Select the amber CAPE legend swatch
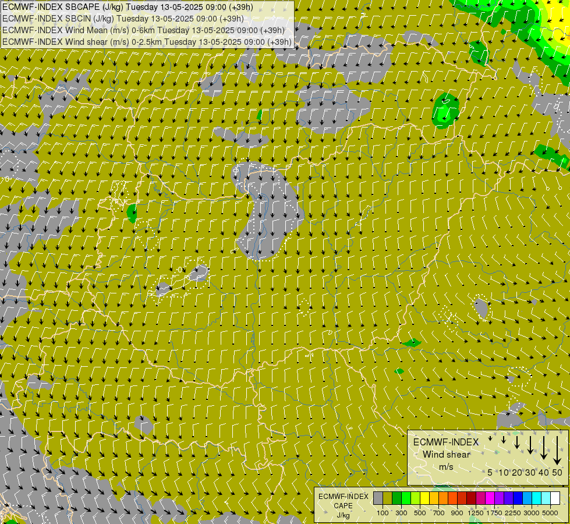Screen dimensions: 570x524 (x=434, y=498)
